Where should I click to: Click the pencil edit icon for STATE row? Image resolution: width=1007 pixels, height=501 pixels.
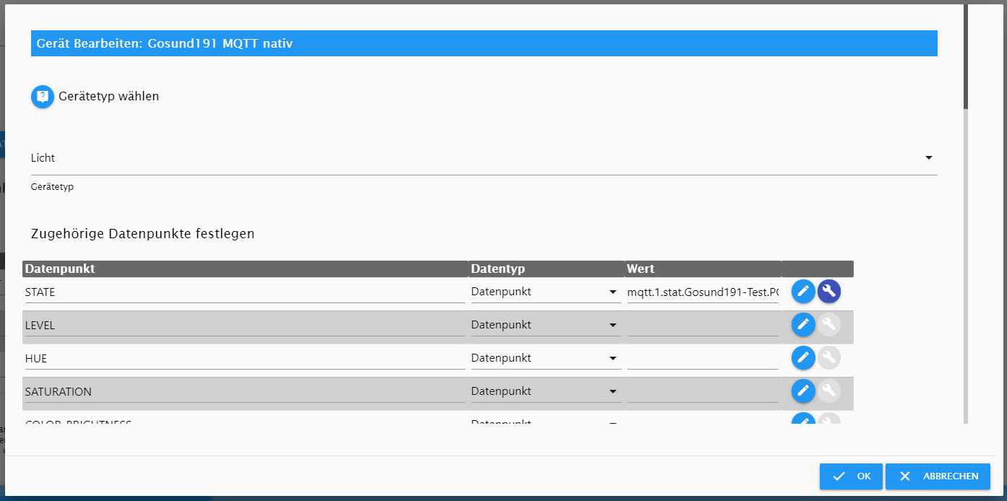(x=803, y=292)
